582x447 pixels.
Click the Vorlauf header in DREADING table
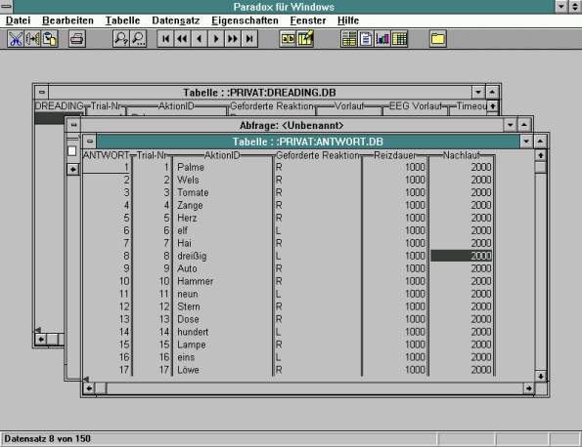[349, 106]
